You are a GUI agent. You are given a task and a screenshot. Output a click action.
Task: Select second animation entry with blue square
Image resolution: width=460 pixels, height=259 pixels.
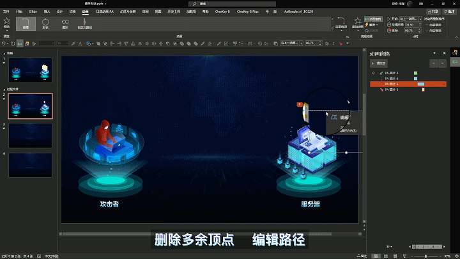[x=408, y=79]
